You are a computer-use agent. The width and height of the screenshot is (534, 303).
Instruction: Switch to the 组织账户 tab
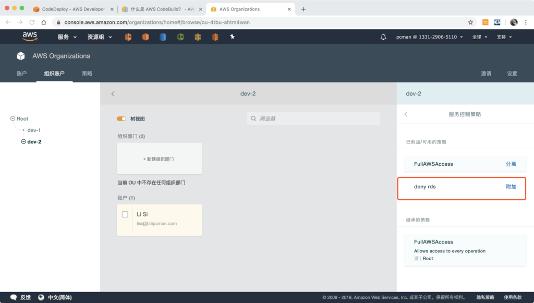pyautogui.click(x=54, y=73)
